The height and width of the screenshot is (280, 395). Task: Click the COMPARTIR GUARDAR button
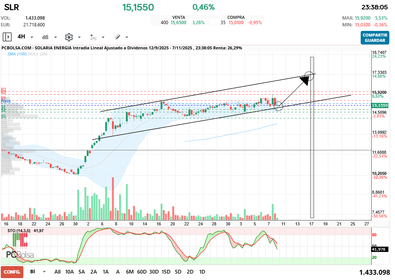(x=375, y=37)
